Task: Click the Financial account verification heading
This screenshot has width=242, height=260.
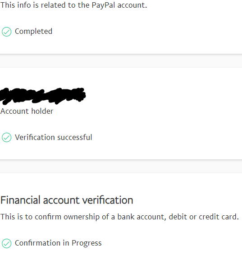Action: click(x=67, y=200)
